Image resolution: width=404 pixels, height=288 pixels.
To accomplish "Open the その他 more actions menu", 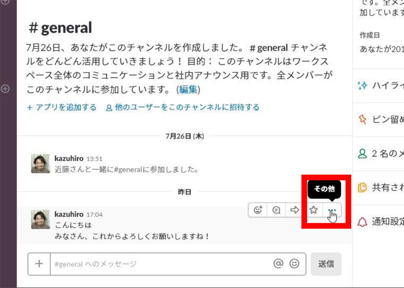I will [x=332, y=210].
